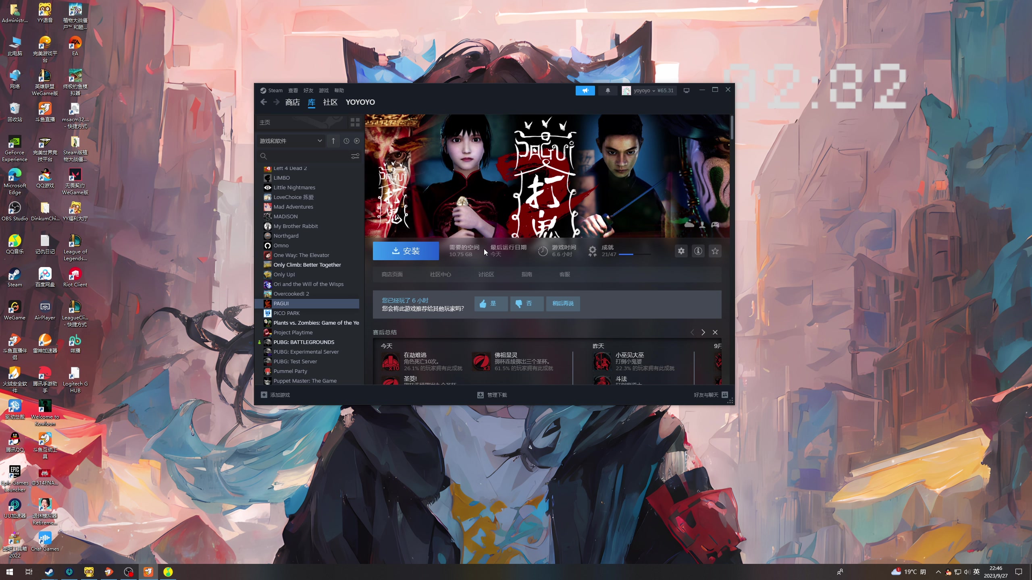Screen dimensions: 1032x580
Task: Switch library to grid view icon
Action: click(355, 122)
